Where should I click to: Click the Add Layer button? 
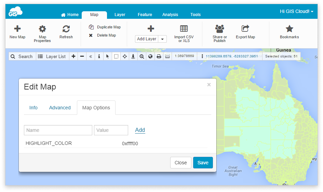[147, 39]
